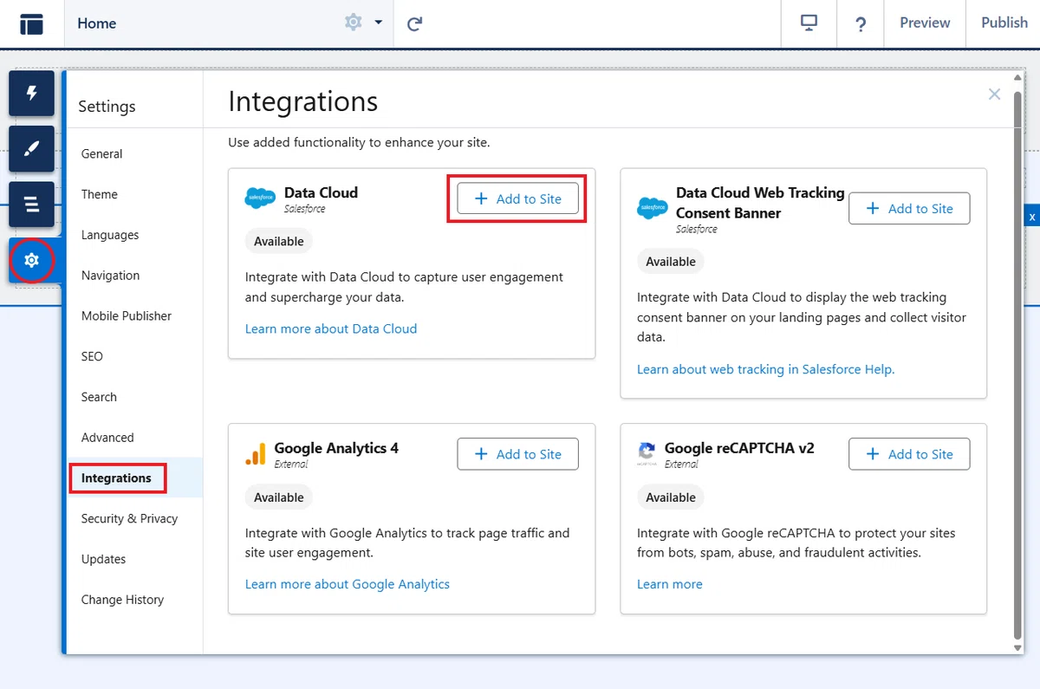Select Languages settings tab
The width and height of the screenshot is (1040, 689).
(135, 235)
